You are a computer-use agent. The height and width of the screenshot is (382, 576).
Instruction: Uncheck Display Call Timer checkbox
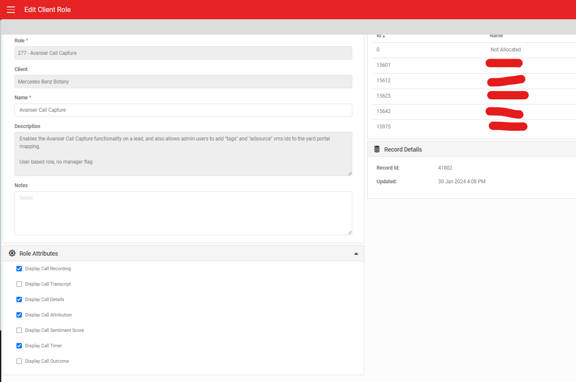(19, 346)
